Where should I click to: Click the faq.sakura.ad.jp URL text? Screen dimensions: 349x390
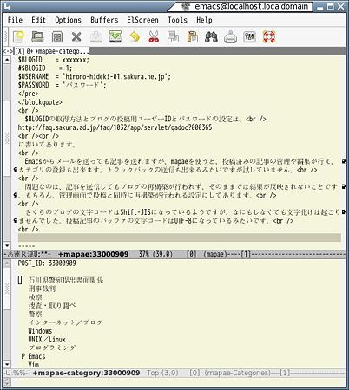point(115,127)
